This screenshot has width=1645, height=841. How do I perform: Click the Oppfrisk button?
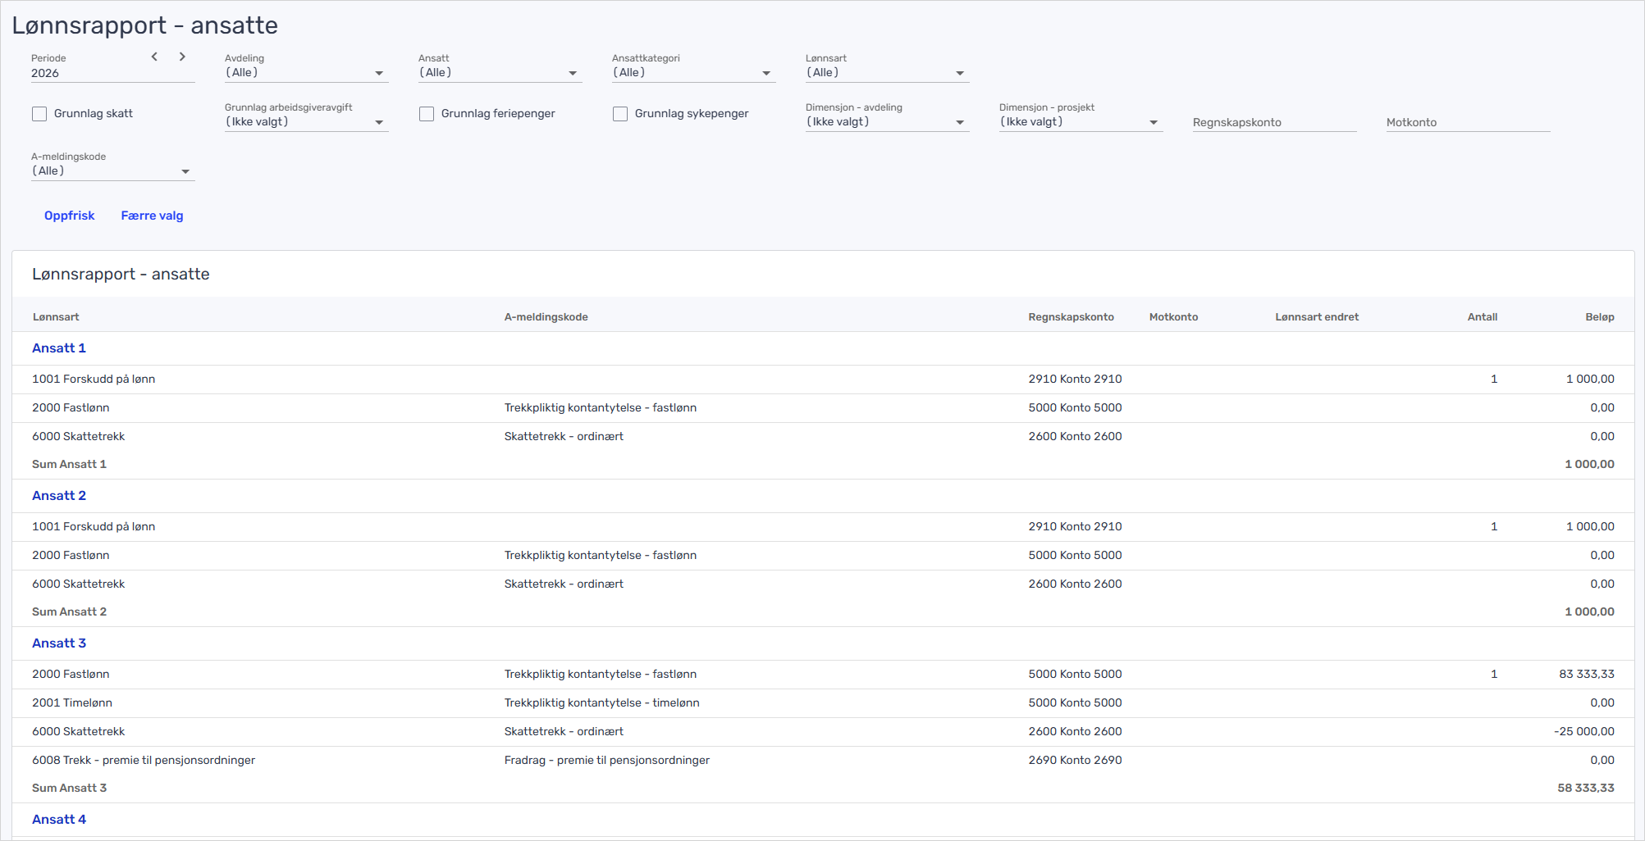tap(70, 216)
